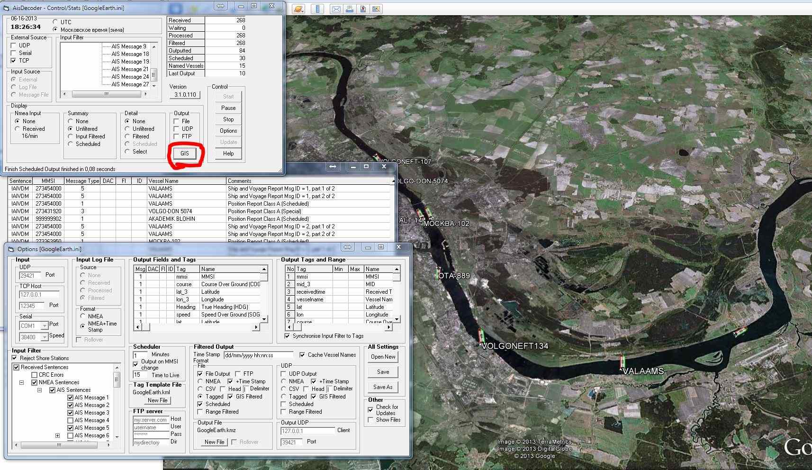Click the VALAAMS ship marker on map

pos(621,362)
